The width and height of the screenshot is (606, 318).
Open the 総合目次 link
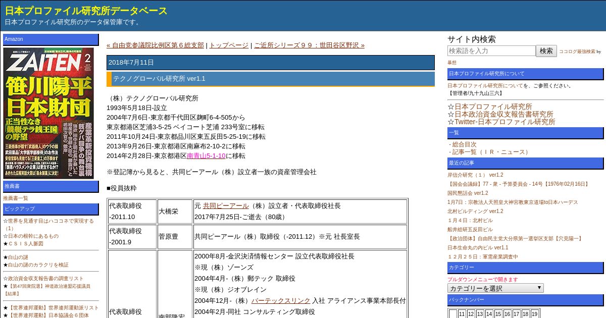[x=465, y=144]
